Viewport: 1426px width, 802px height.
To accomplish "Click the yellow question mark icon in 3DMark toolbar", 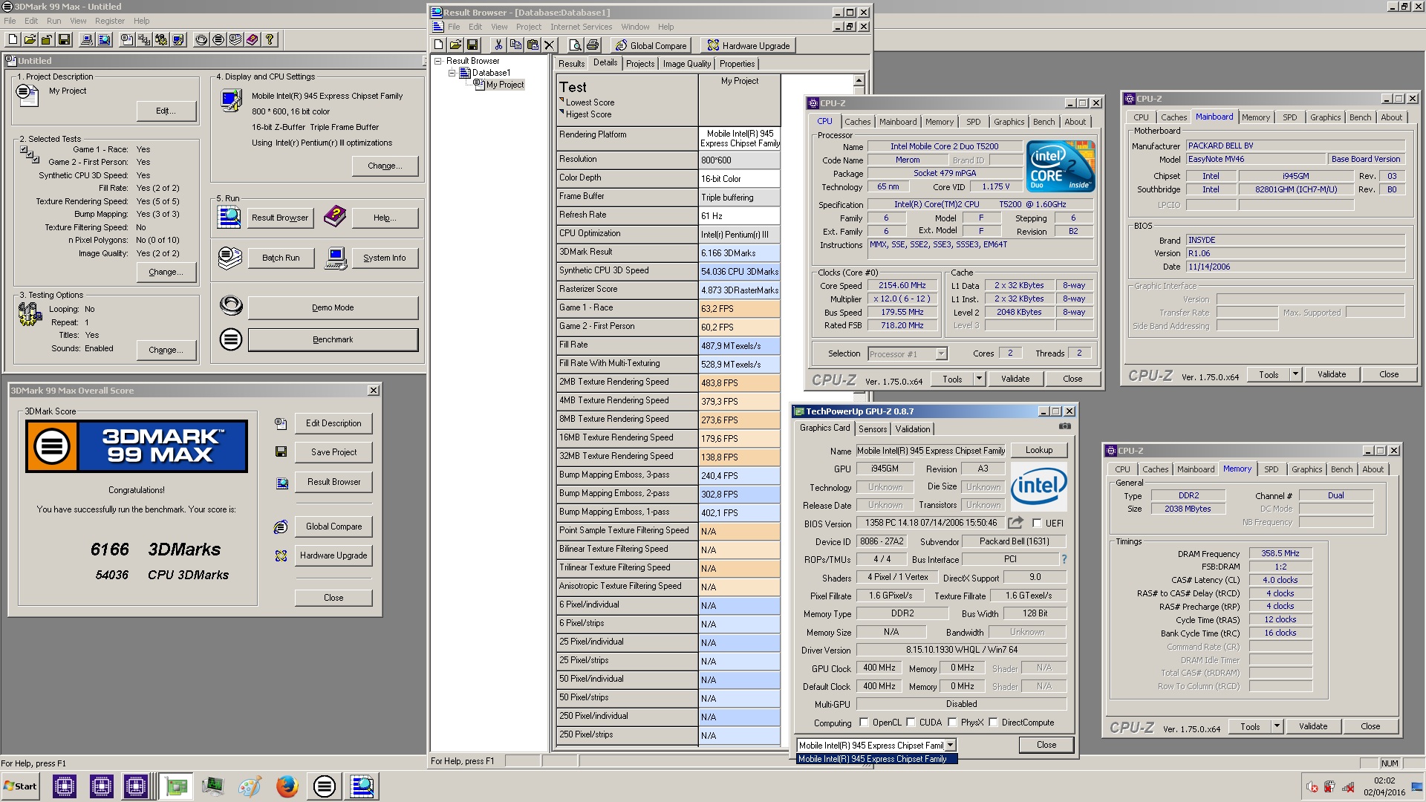I will click(270, 39).
